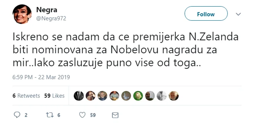This screenshot has height=130, width=254.
Task: Open the Negra display name link
Action: click(47, 10)
